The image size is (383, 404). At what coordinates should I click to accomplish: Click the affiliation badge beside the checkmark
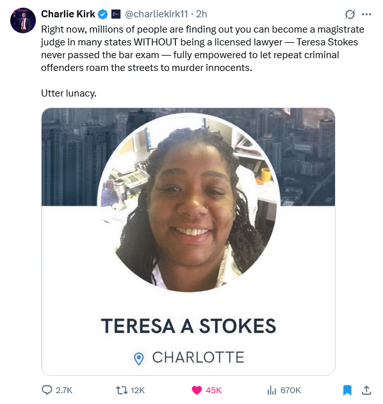116,14
